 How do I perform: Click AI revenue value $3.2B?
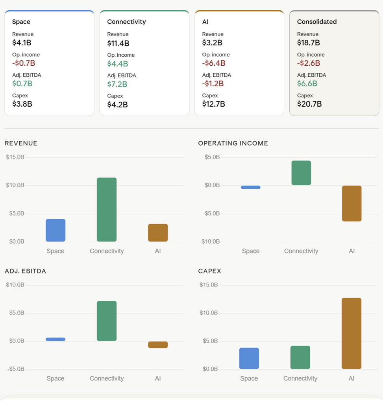(212, 43)
